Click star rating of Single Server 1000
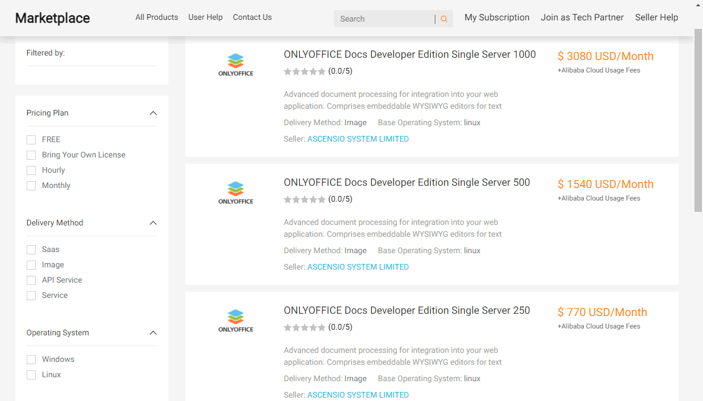 [305, 71]
